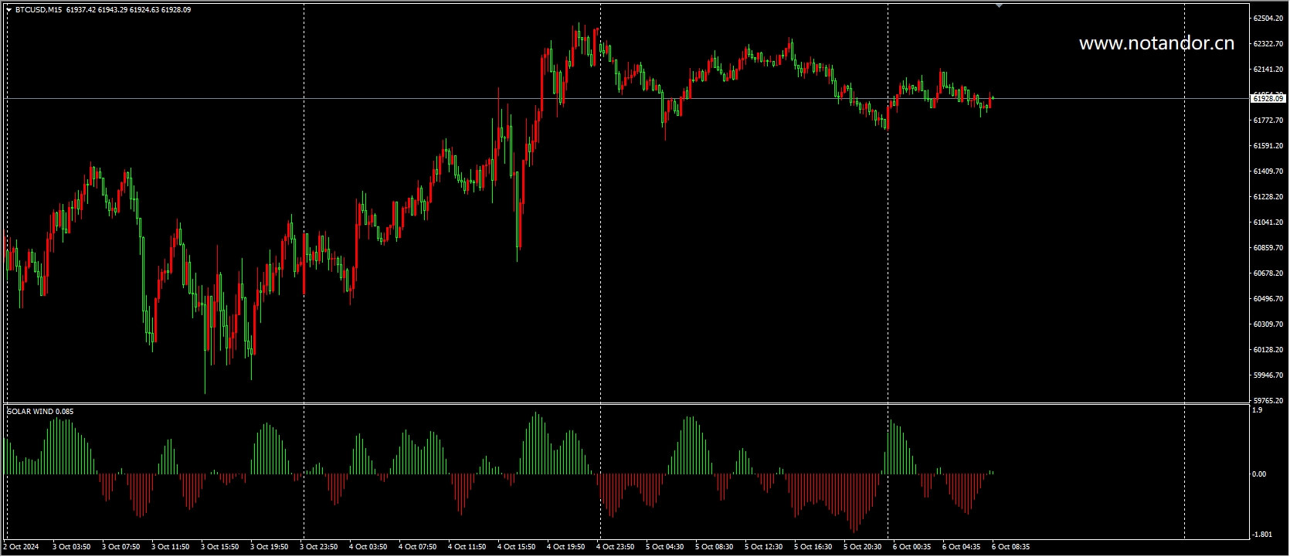Click the 2 Oct 2024 time axis label

(21, 547)
